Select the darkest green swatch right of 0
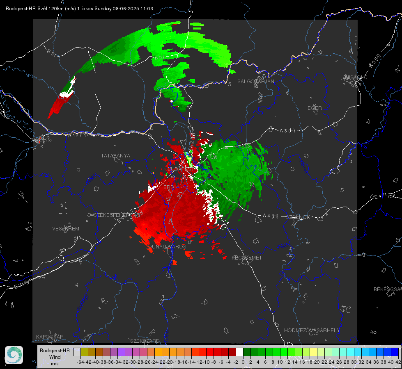Viewport: 402px width, 369px height. [247, 352]
